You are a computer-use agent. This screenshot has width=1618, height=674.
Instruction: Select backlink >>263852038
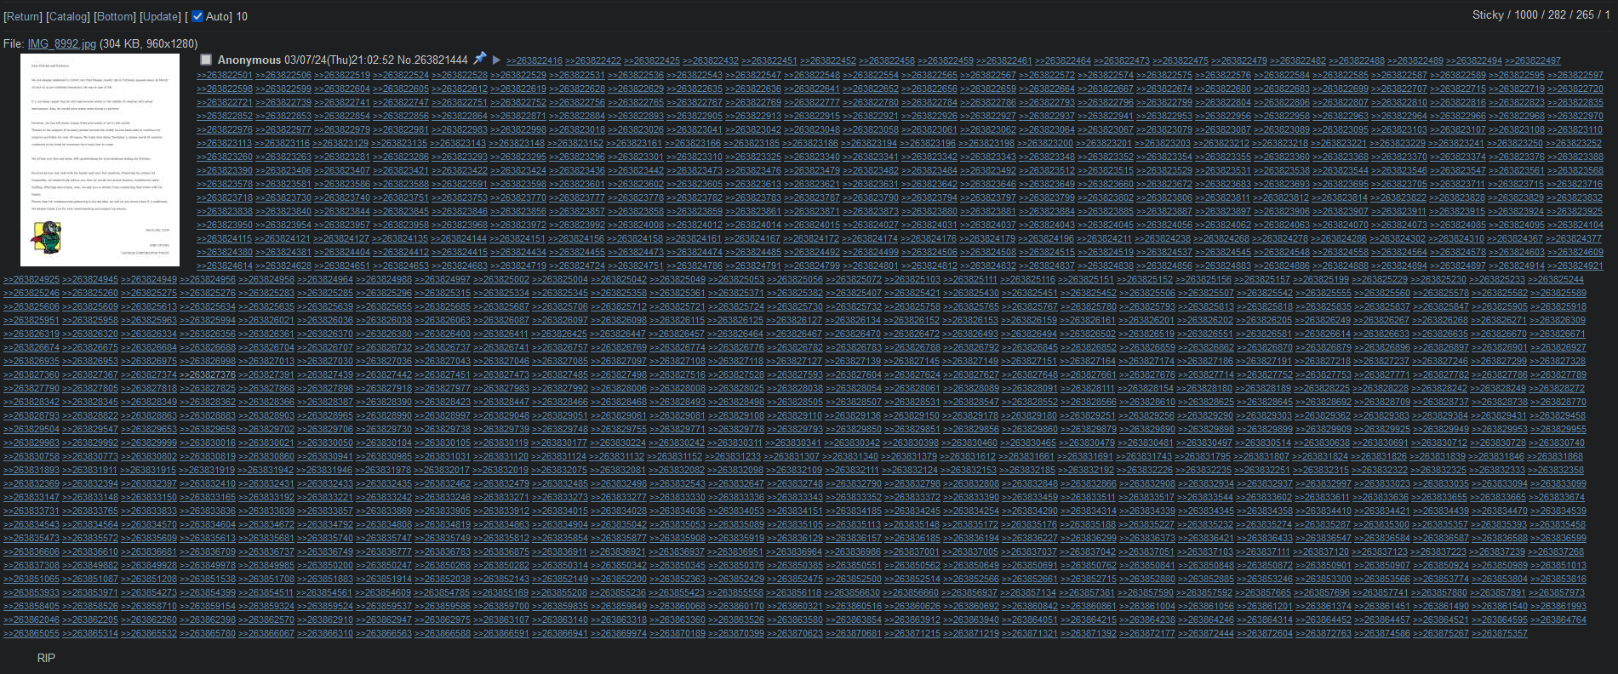click(443, 579)
